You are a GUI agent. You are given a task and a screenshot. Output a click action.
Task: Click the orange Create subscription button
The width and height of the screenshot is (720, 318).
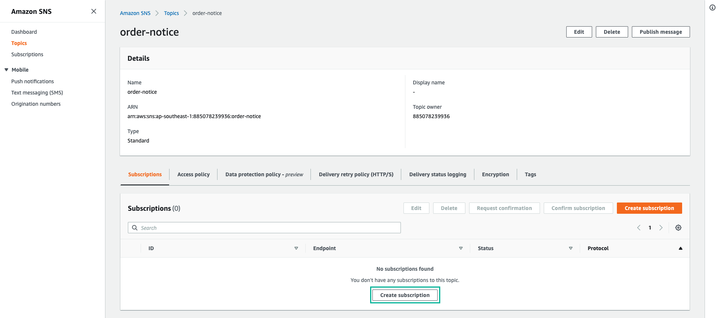click(649, 208)
